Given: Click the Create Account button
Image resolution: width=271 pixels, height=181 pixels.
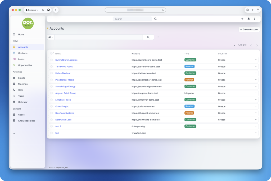Looking at the screenshot, I should [249, 29].
